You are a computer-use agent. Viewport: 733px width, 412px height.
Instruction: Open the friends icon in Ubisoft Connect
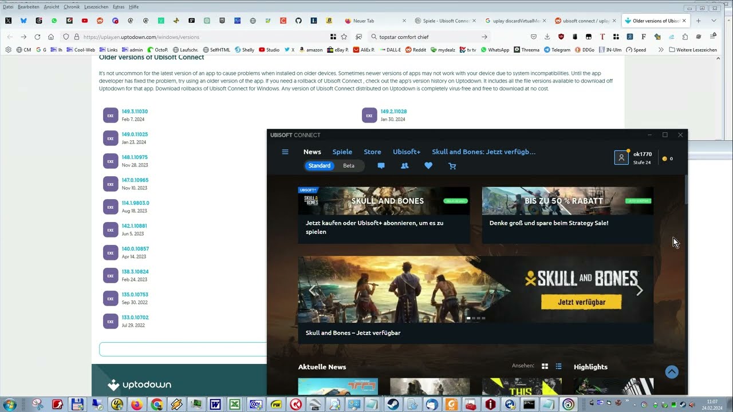tap(405, 166)
